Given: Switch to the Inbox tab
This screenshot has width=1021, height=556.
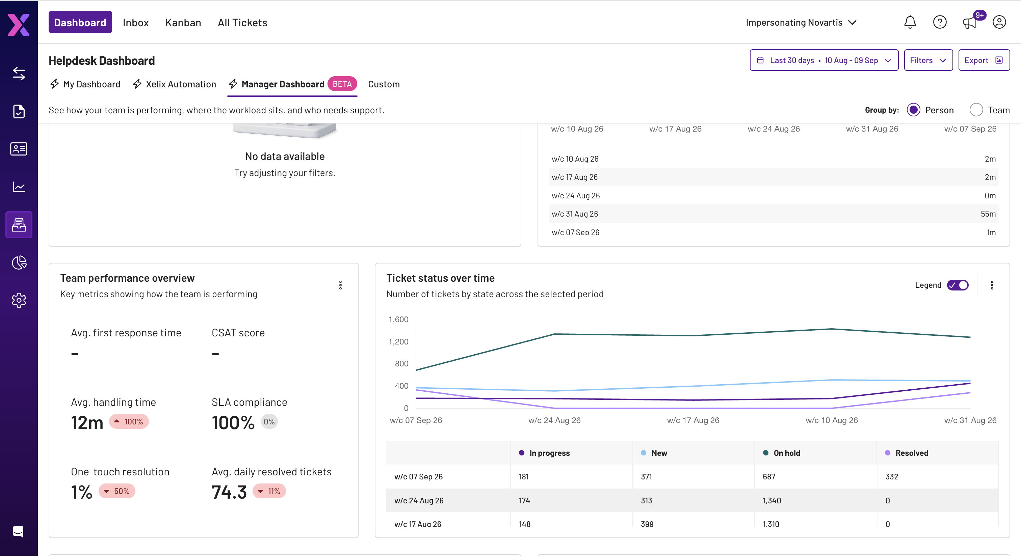Looking at the screenshot, I should tap(135, 23).
